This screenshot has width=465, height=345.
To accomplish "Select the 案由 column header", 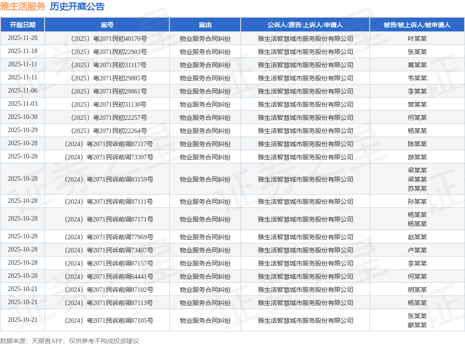I will pos(205,25).
